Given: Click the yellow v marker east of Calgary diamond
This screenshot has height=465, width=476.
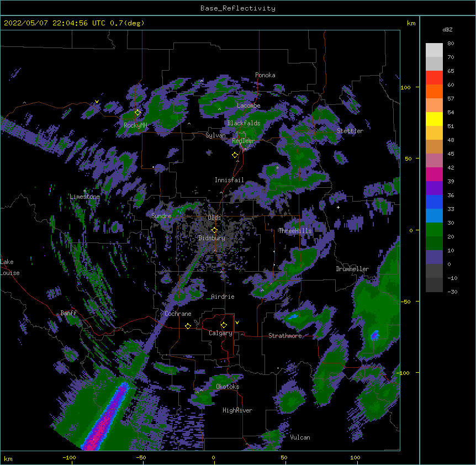Looking at the screenshot, I should tap(237, 323).
